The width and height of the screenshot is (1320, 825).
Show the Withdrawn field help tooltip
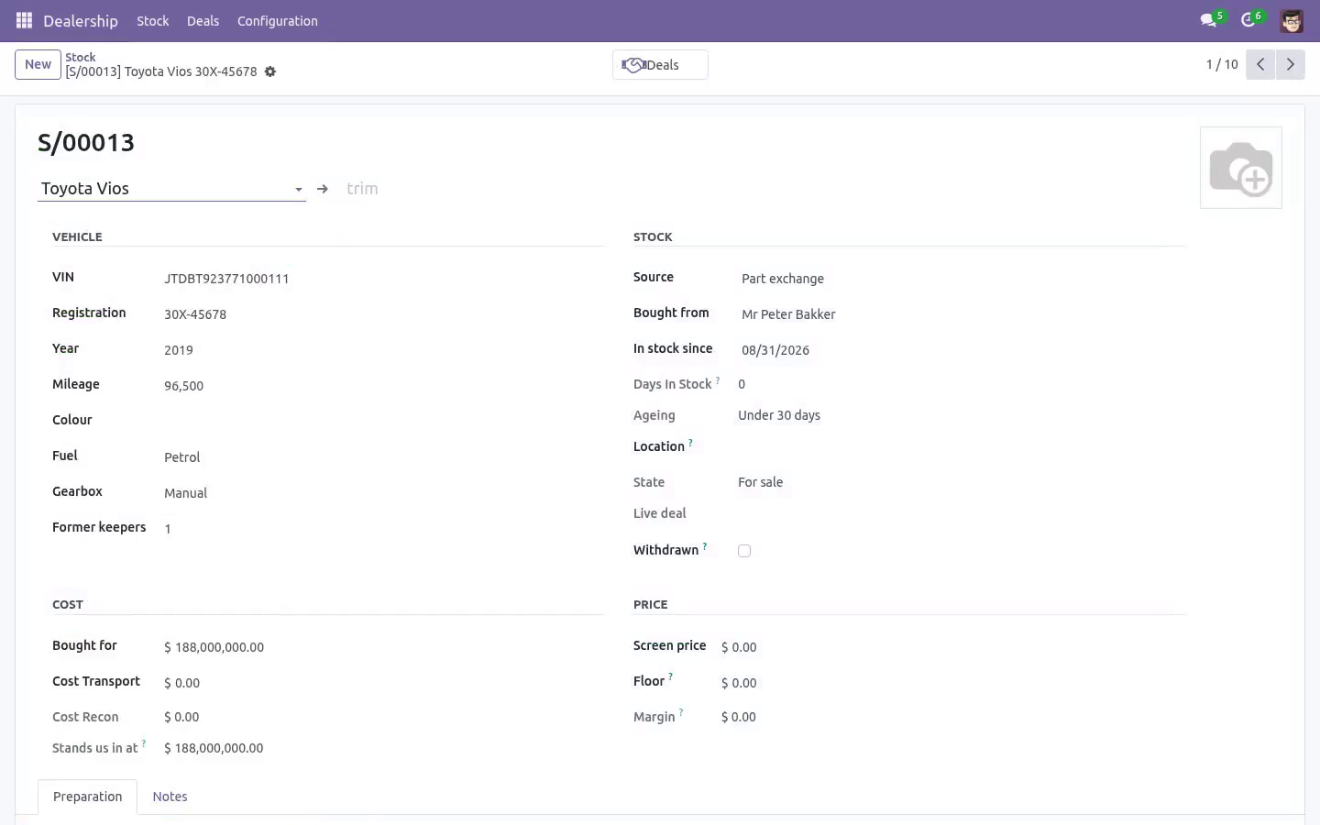coord(705,545)
